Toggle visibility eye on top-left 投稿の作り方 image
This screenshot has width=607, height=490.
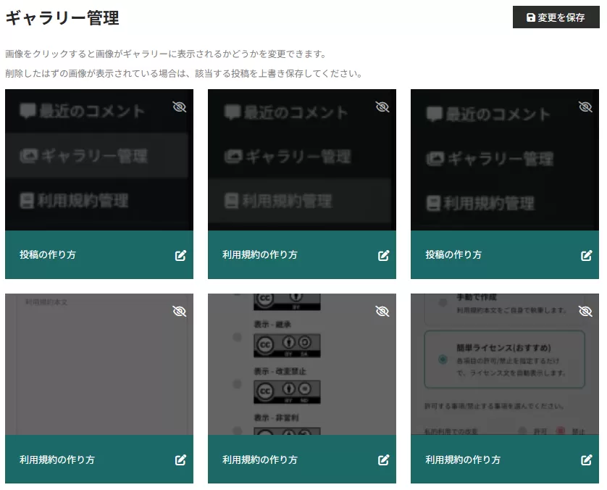[180, 107]
